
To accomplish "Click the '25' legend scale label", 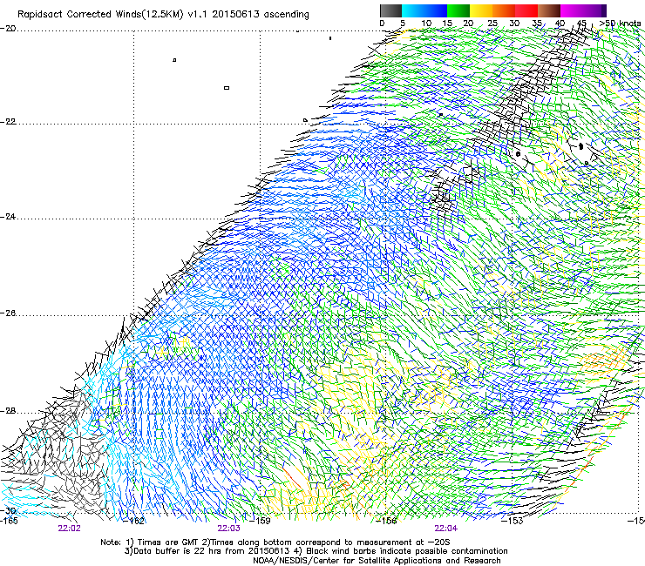I will pos(492,24).
